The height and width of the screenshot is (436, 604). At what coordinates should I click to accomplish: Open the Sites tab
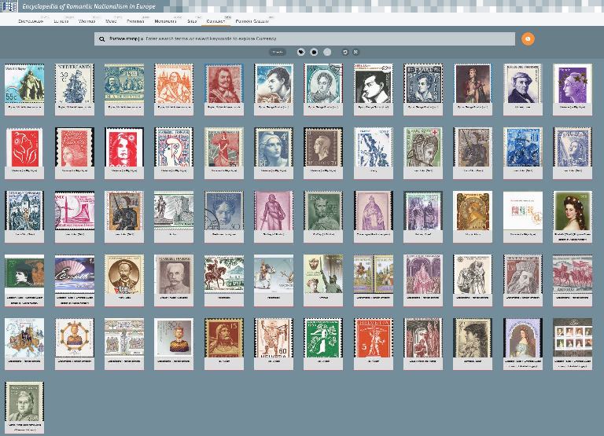point(192,21)
